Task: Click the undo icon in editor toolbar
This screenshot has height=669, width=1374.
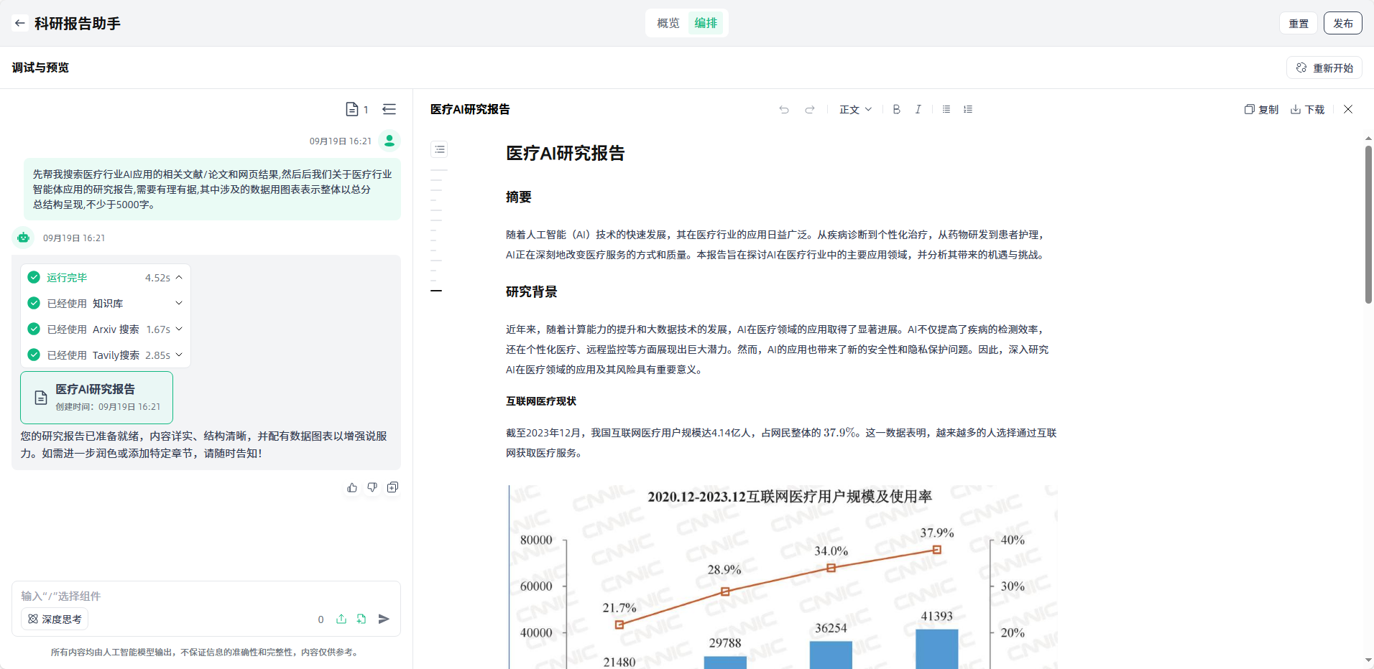Action: click(784, 109)
